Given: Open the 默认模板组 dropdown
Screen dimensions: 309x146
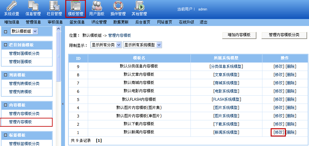Looking at the screenshot, I should point(24,31).
